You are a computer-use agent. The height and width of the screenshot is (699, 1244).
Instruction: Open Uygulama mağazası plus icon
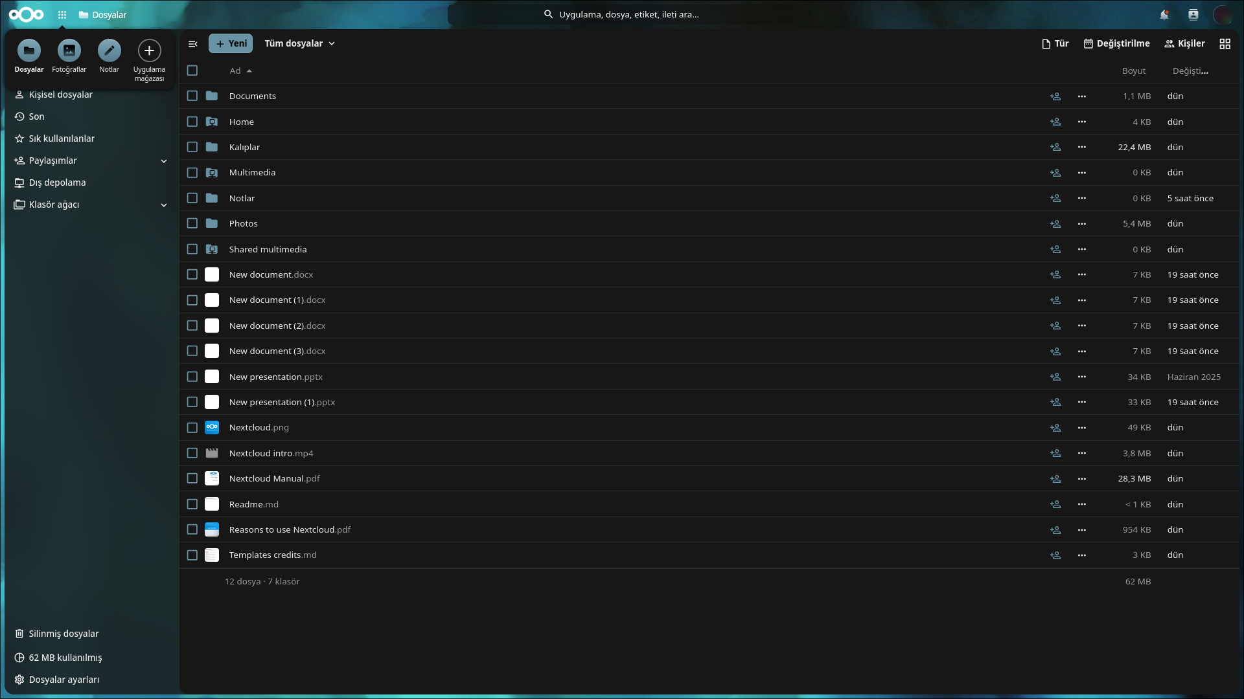(150, 50)
